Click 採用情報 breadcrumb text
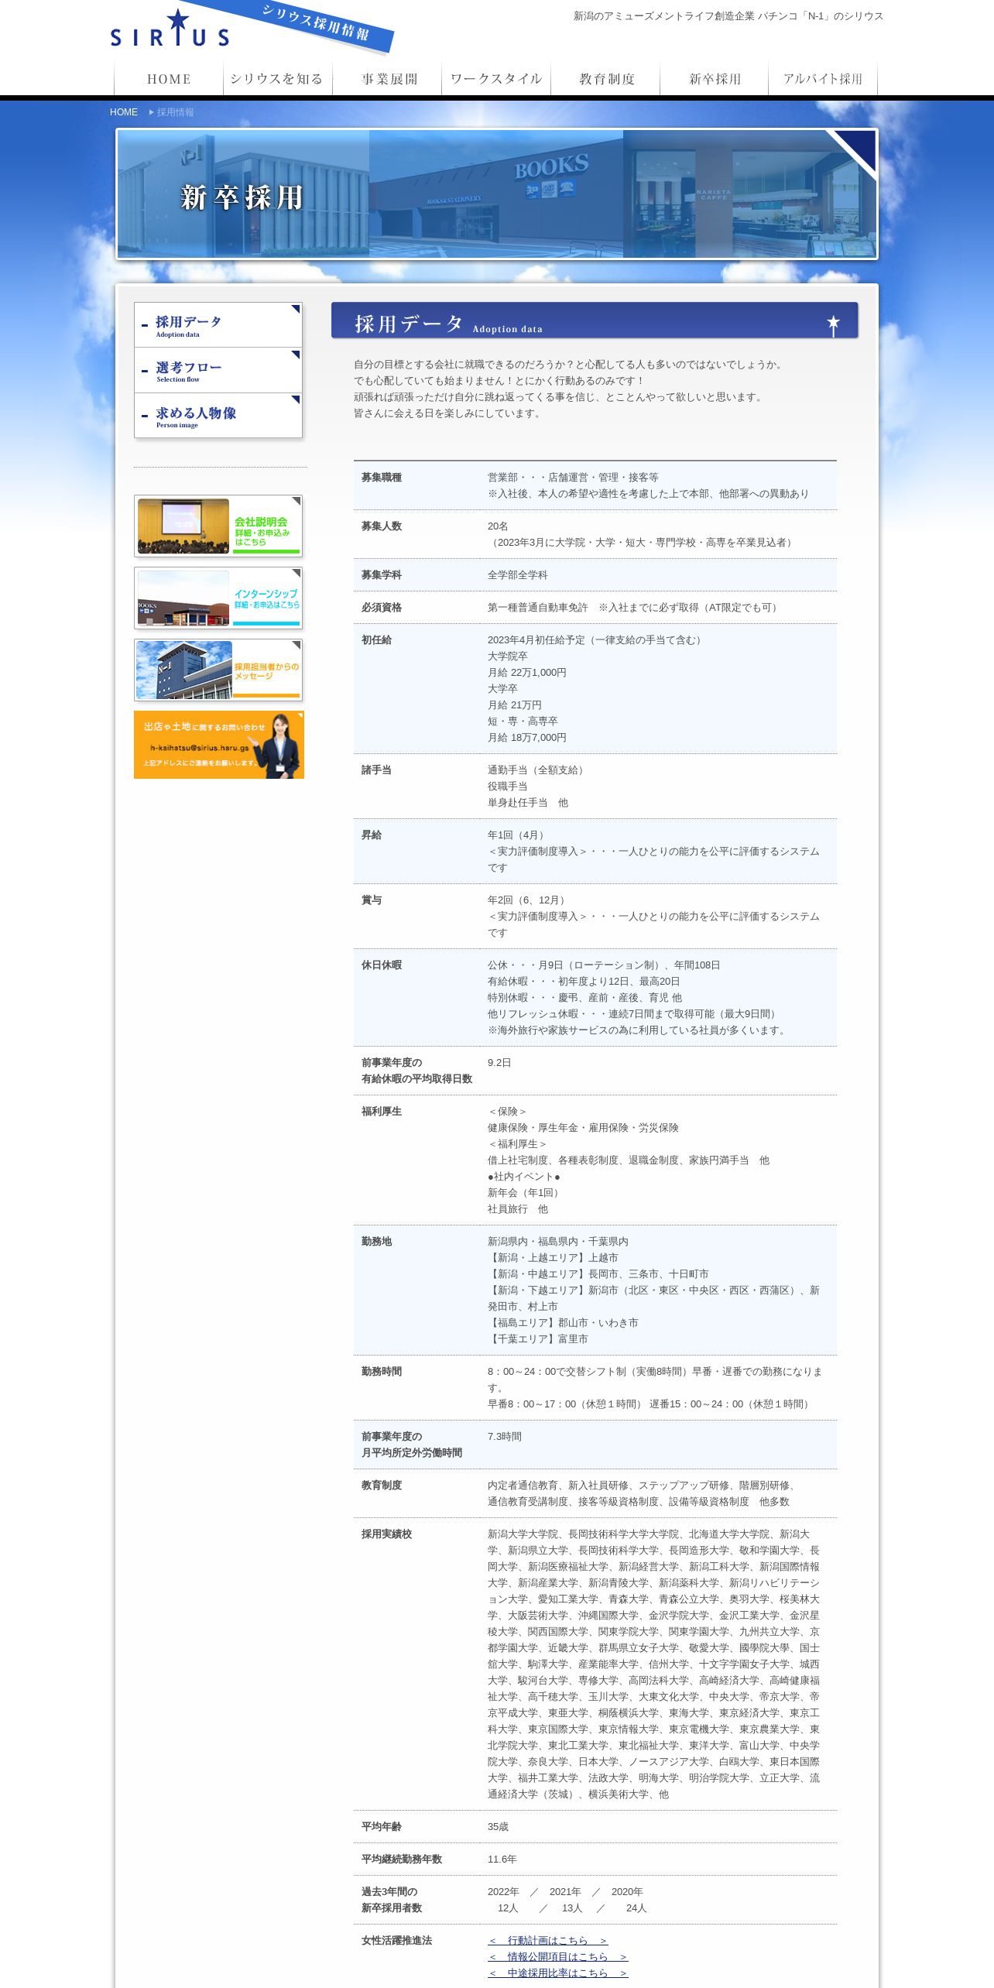The height and width of the screenshot is (1988, 994). coord(176,112)
